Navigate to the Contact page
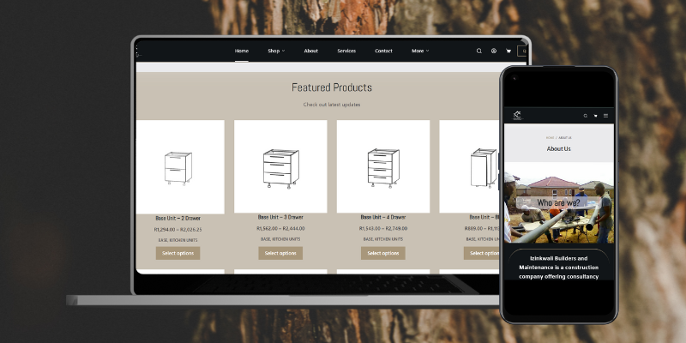The image size is (686, 343). (x=383, y=51)
